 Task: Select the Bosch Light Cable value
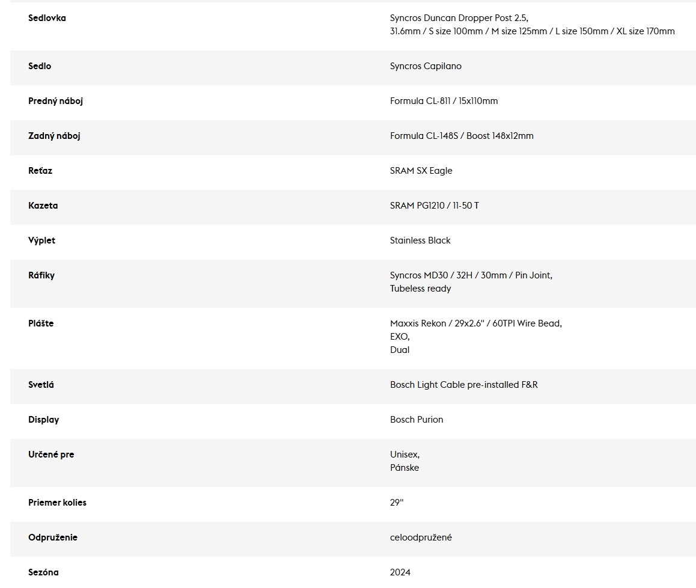click(x=463, y=385)
